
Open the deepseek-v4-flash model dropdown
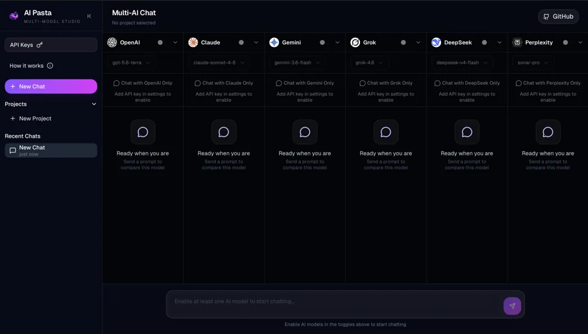pyautogui.click(x=462, y=63)
